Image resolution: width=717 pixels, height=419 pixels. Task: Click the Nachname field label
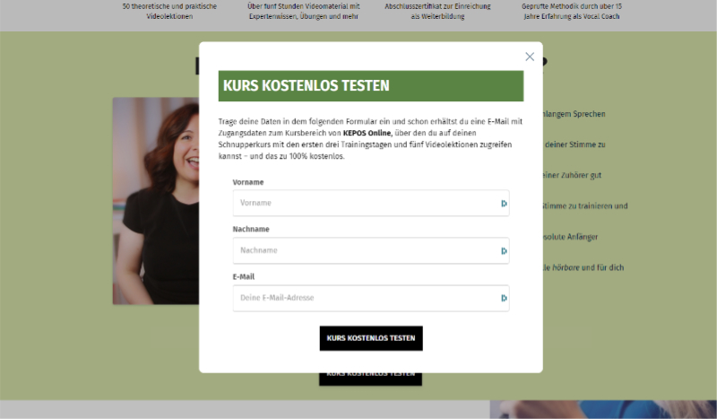[252, 229]
